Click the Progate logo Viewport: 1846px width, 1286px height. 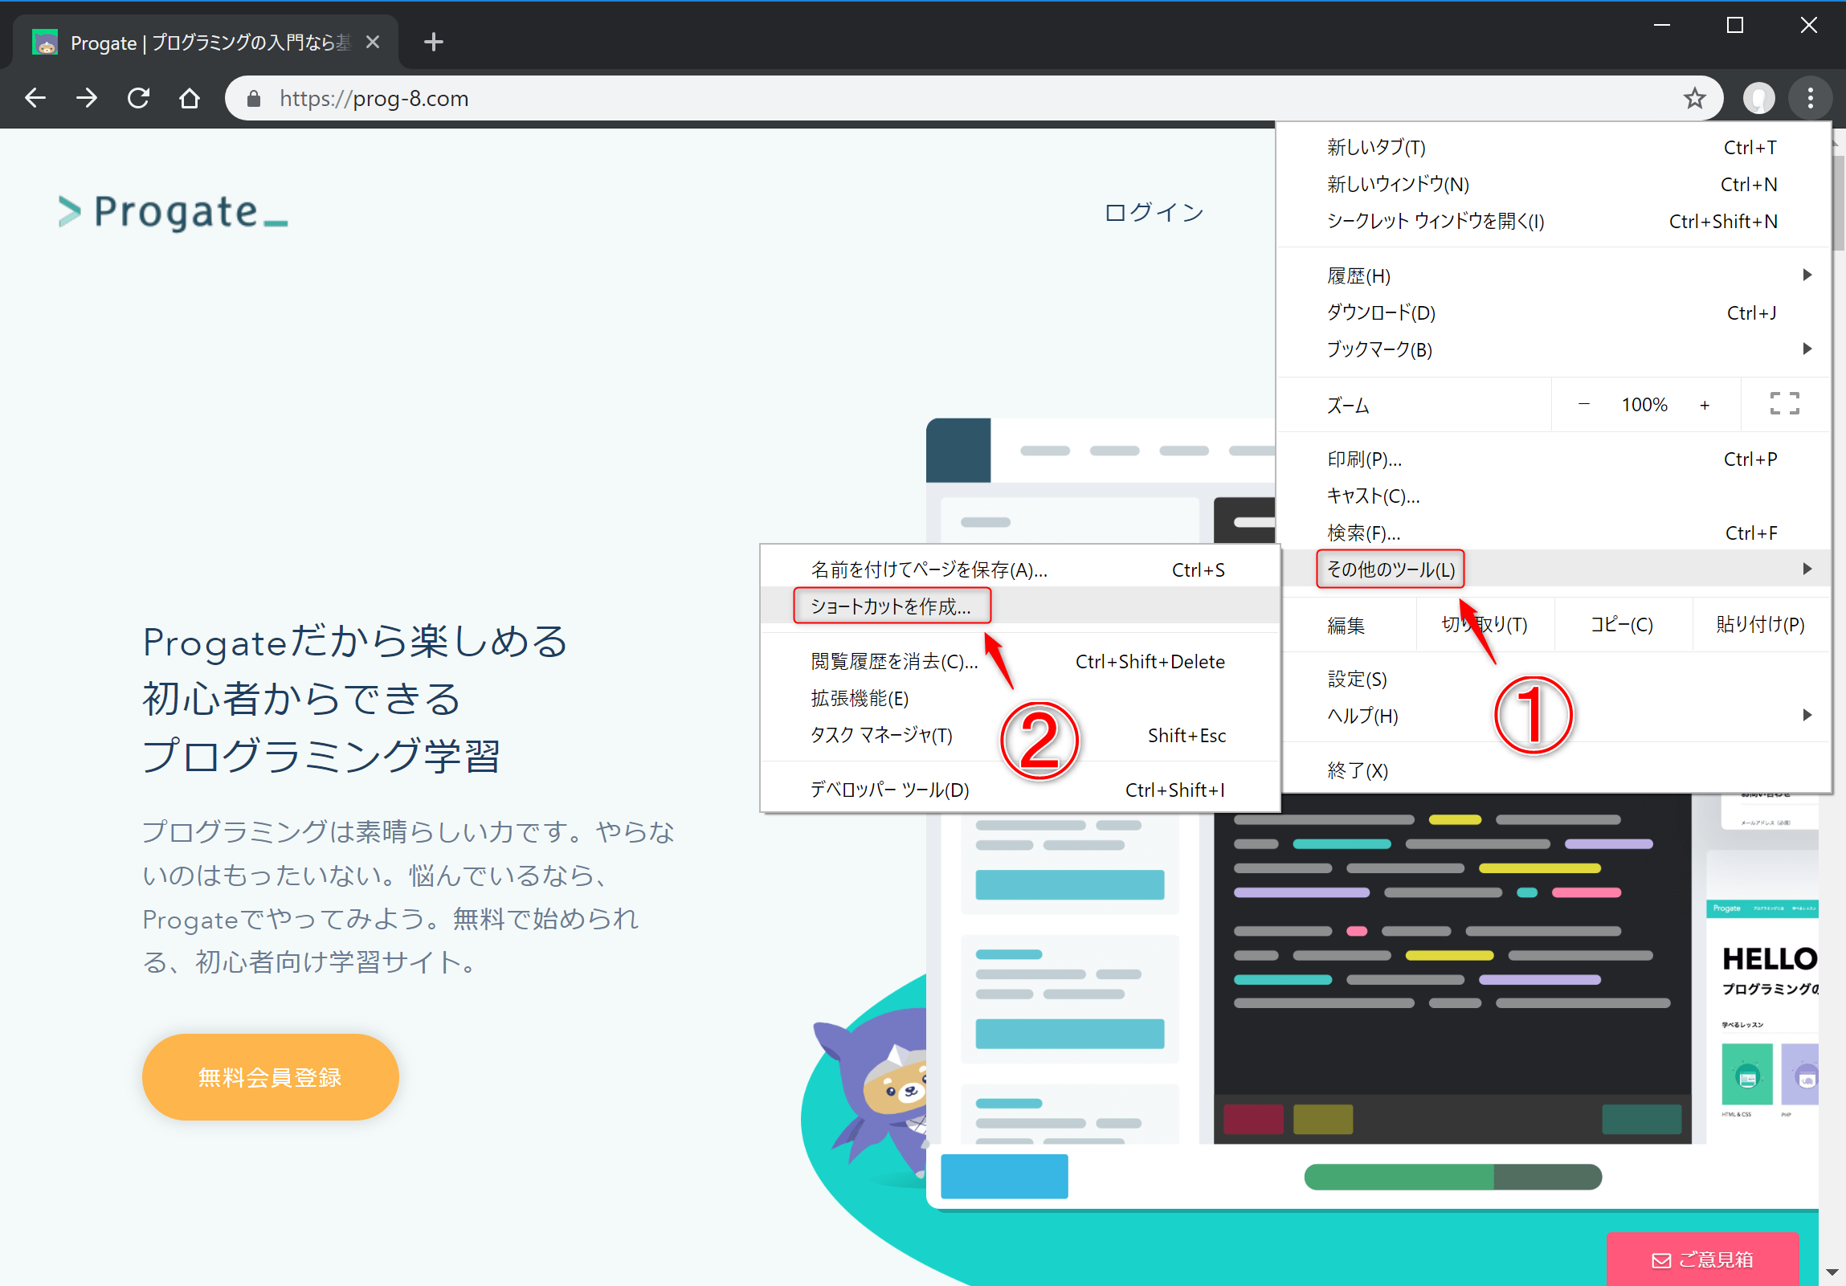(174, 212)
